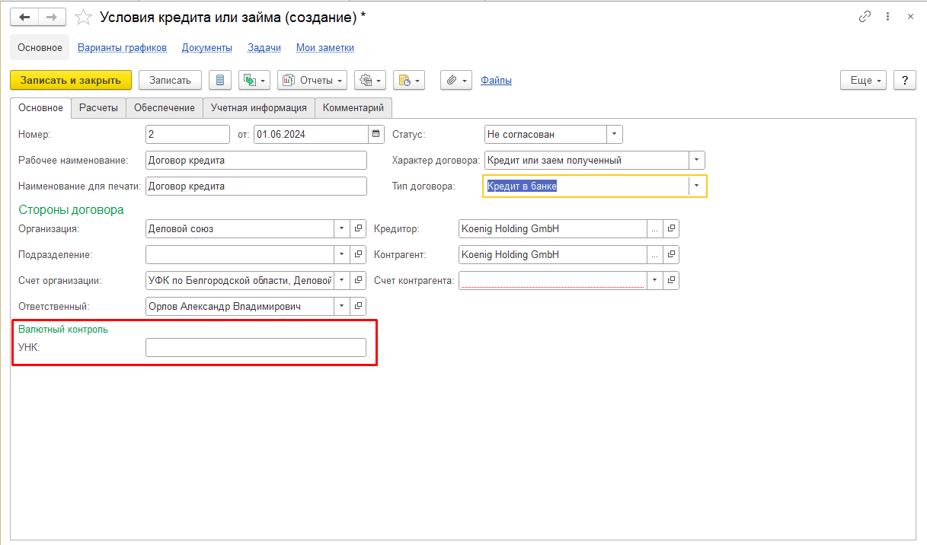Switch to the Учетная информация tab
Viewport: 927px width, 545px height.
[258, 108]
